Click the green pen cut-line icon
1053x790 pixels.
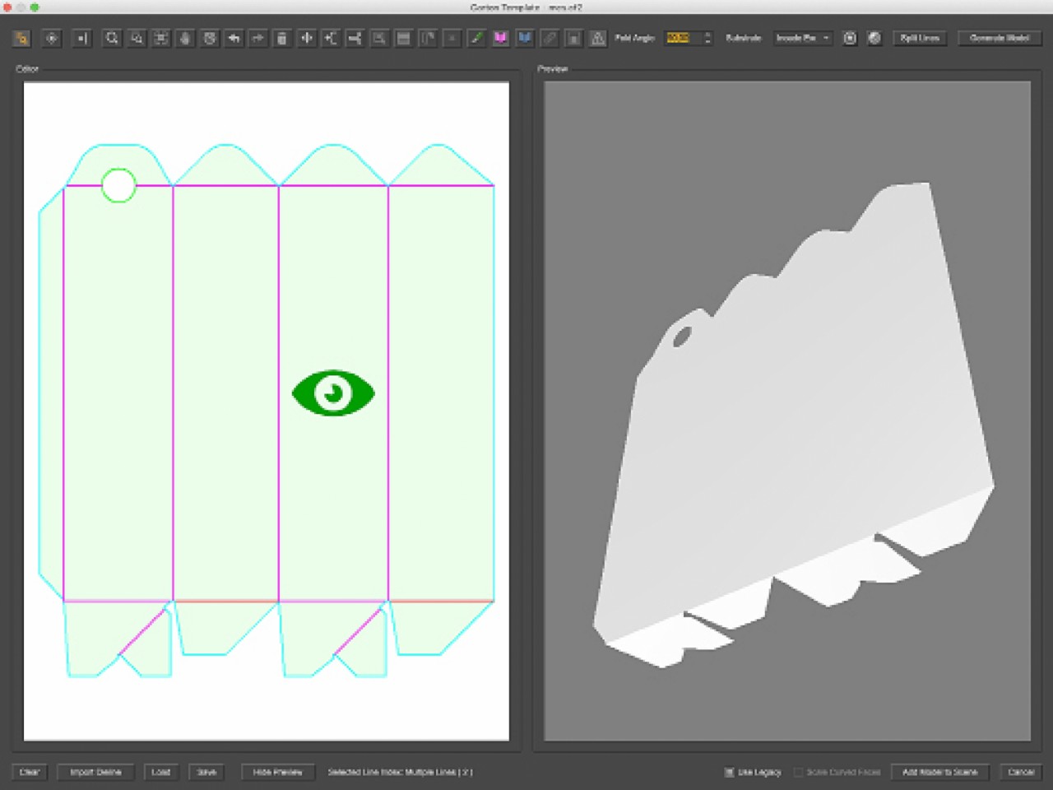[476, 38]
